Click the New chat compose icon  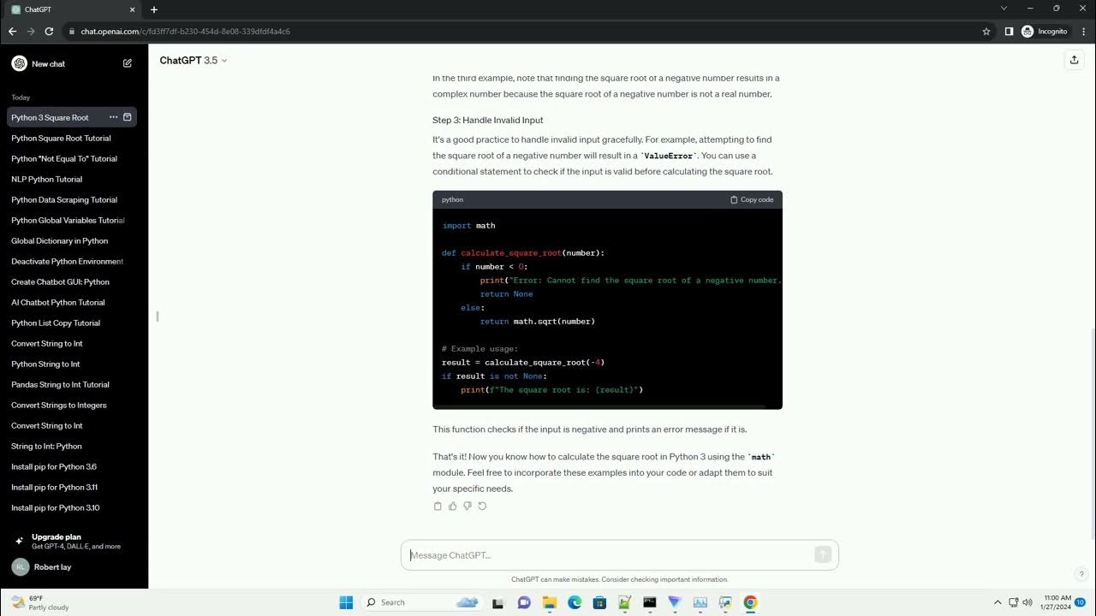tap(128, 63)
